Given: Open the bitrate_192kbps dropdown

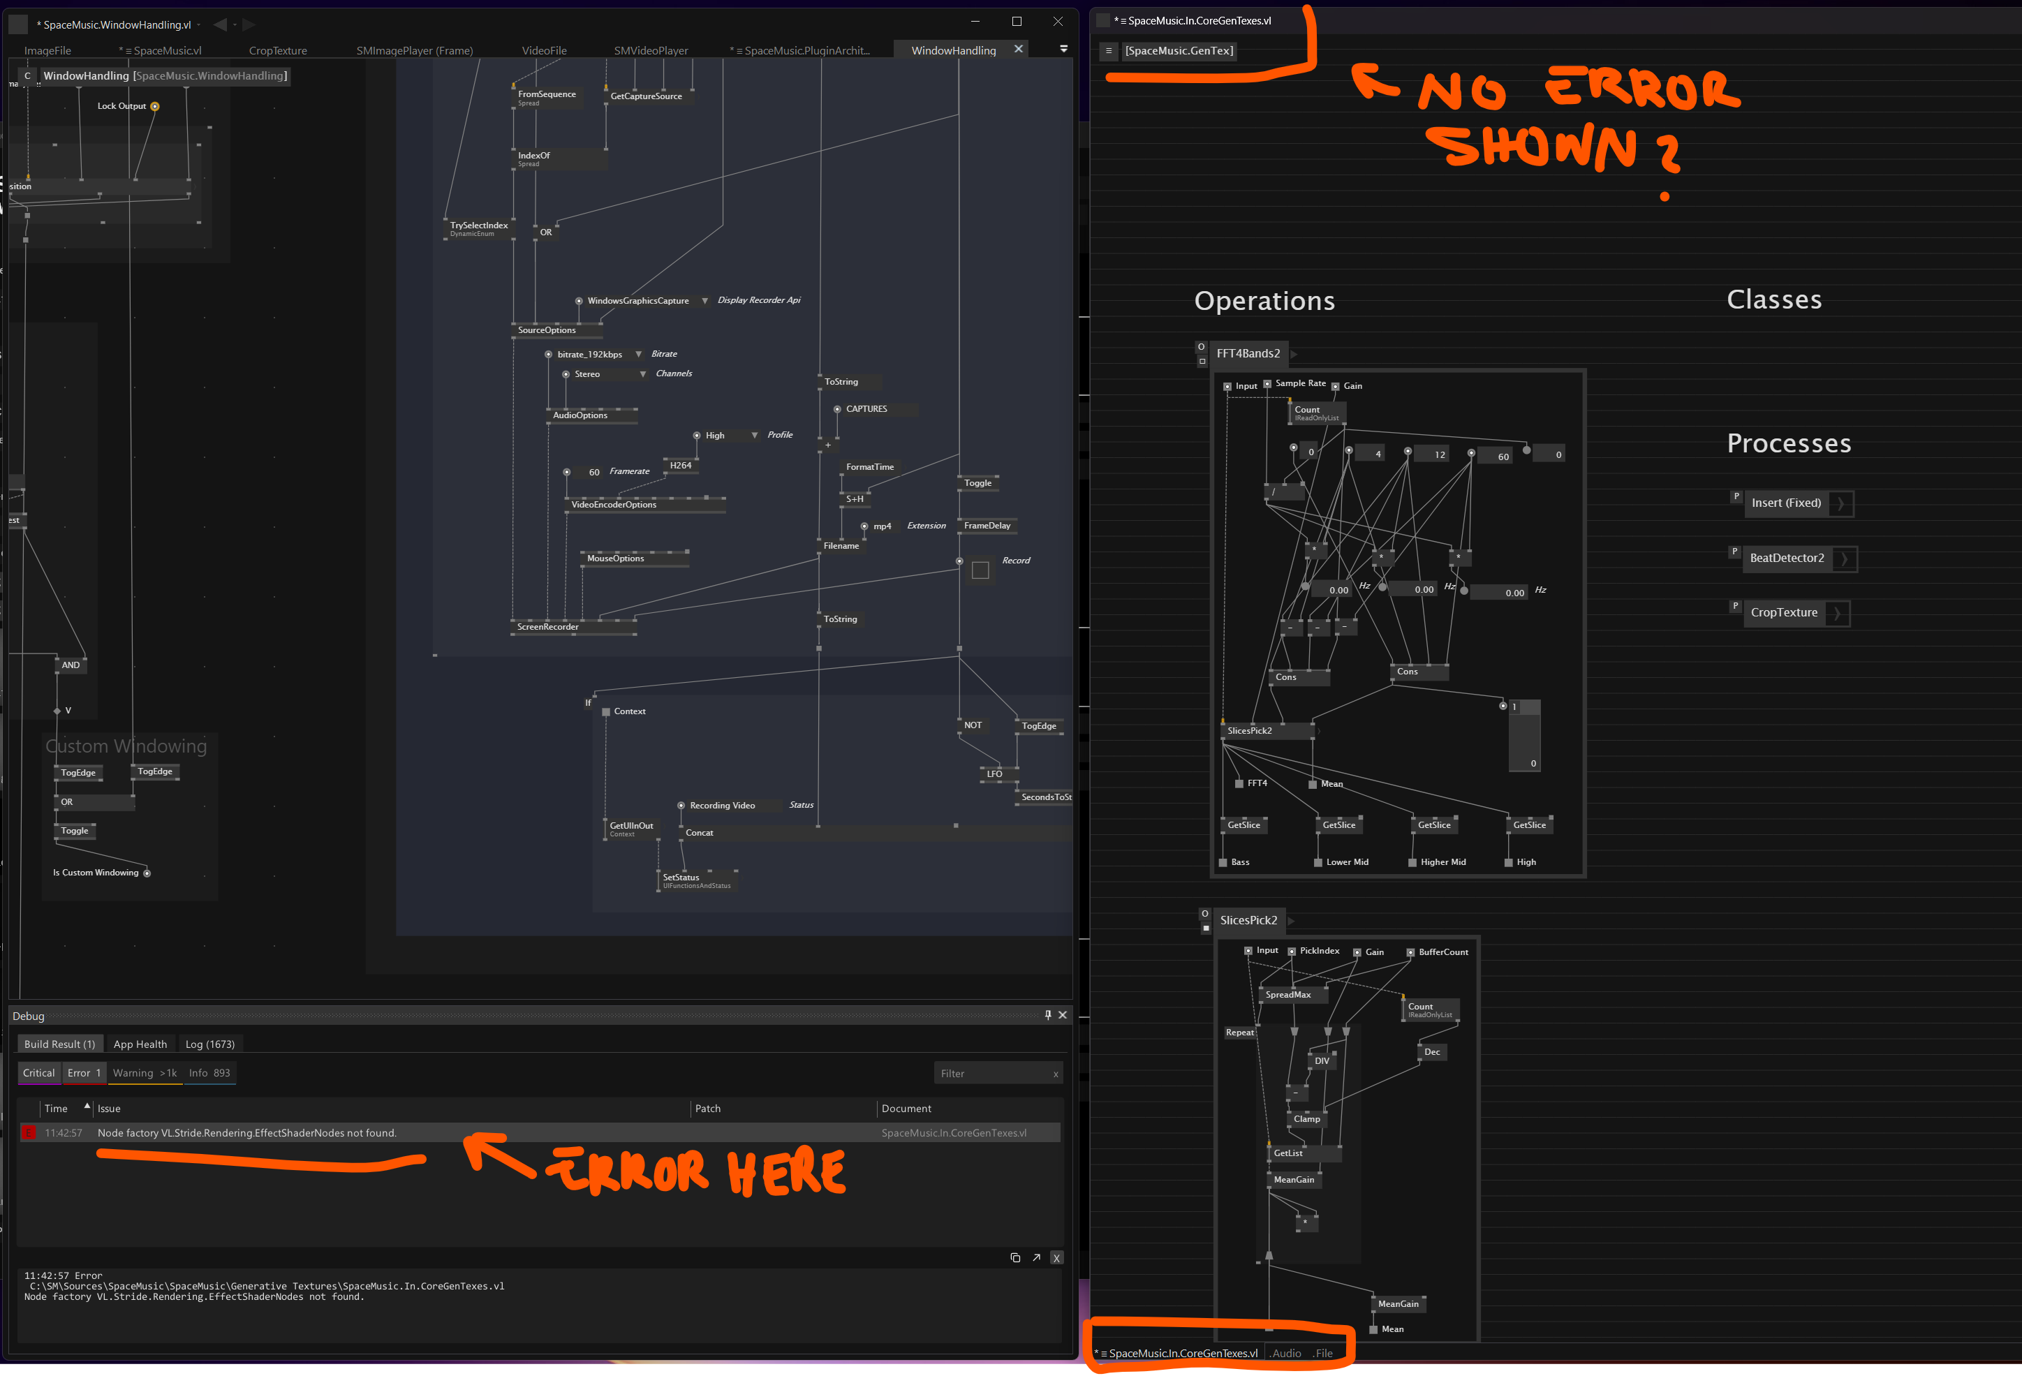Looking at the screenshot, I should (x=637, y=354).
